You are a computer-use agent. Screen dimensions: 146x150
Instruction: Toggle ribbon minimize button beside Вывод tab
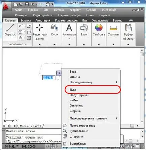131,20
